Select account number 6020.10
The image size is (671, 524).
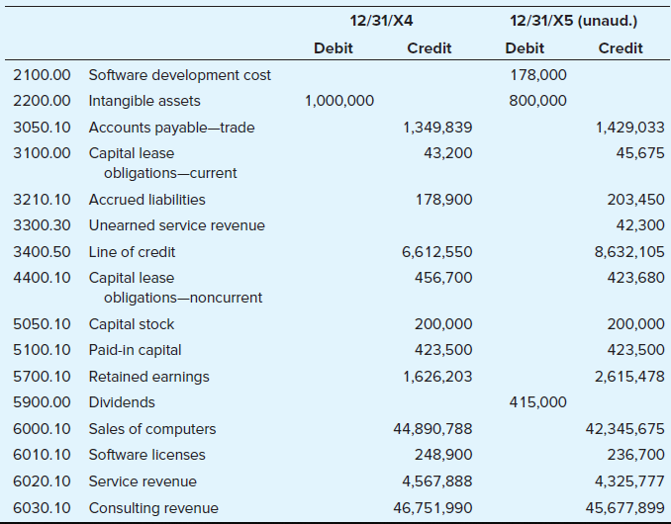click(x=42, y=481)
